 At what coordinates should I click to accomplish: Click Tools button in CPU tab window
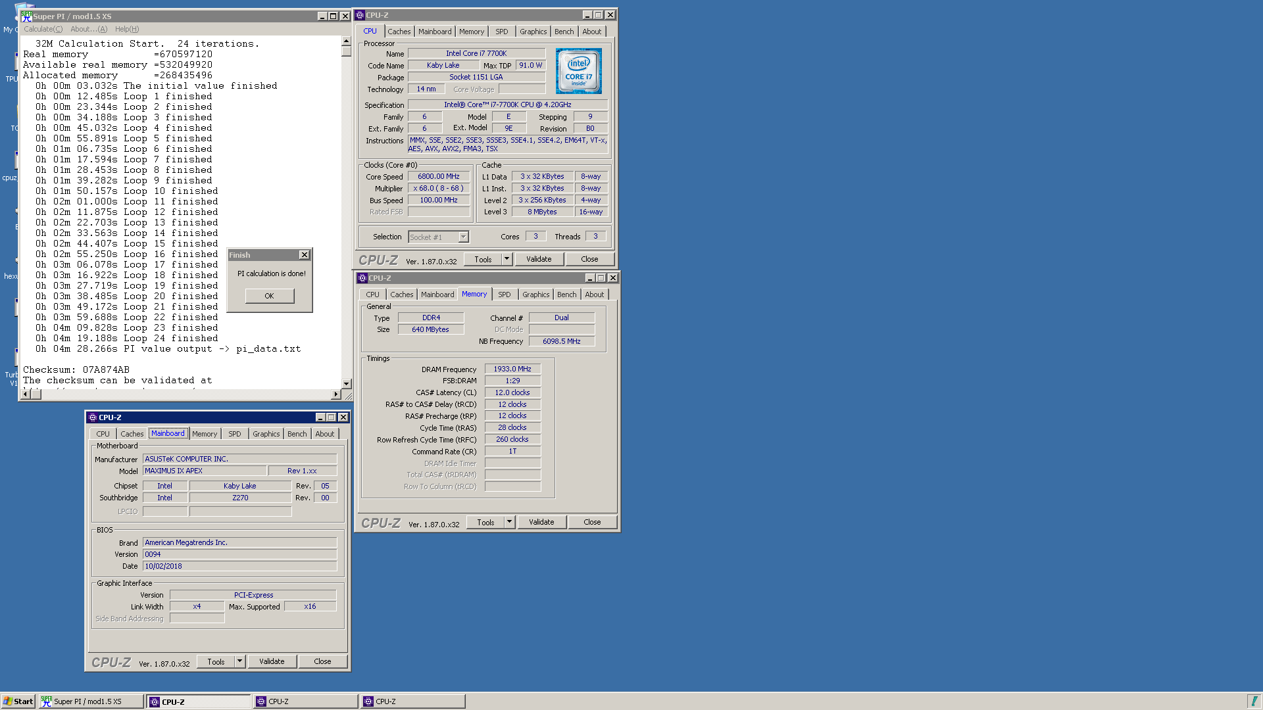tap(483, 259)
